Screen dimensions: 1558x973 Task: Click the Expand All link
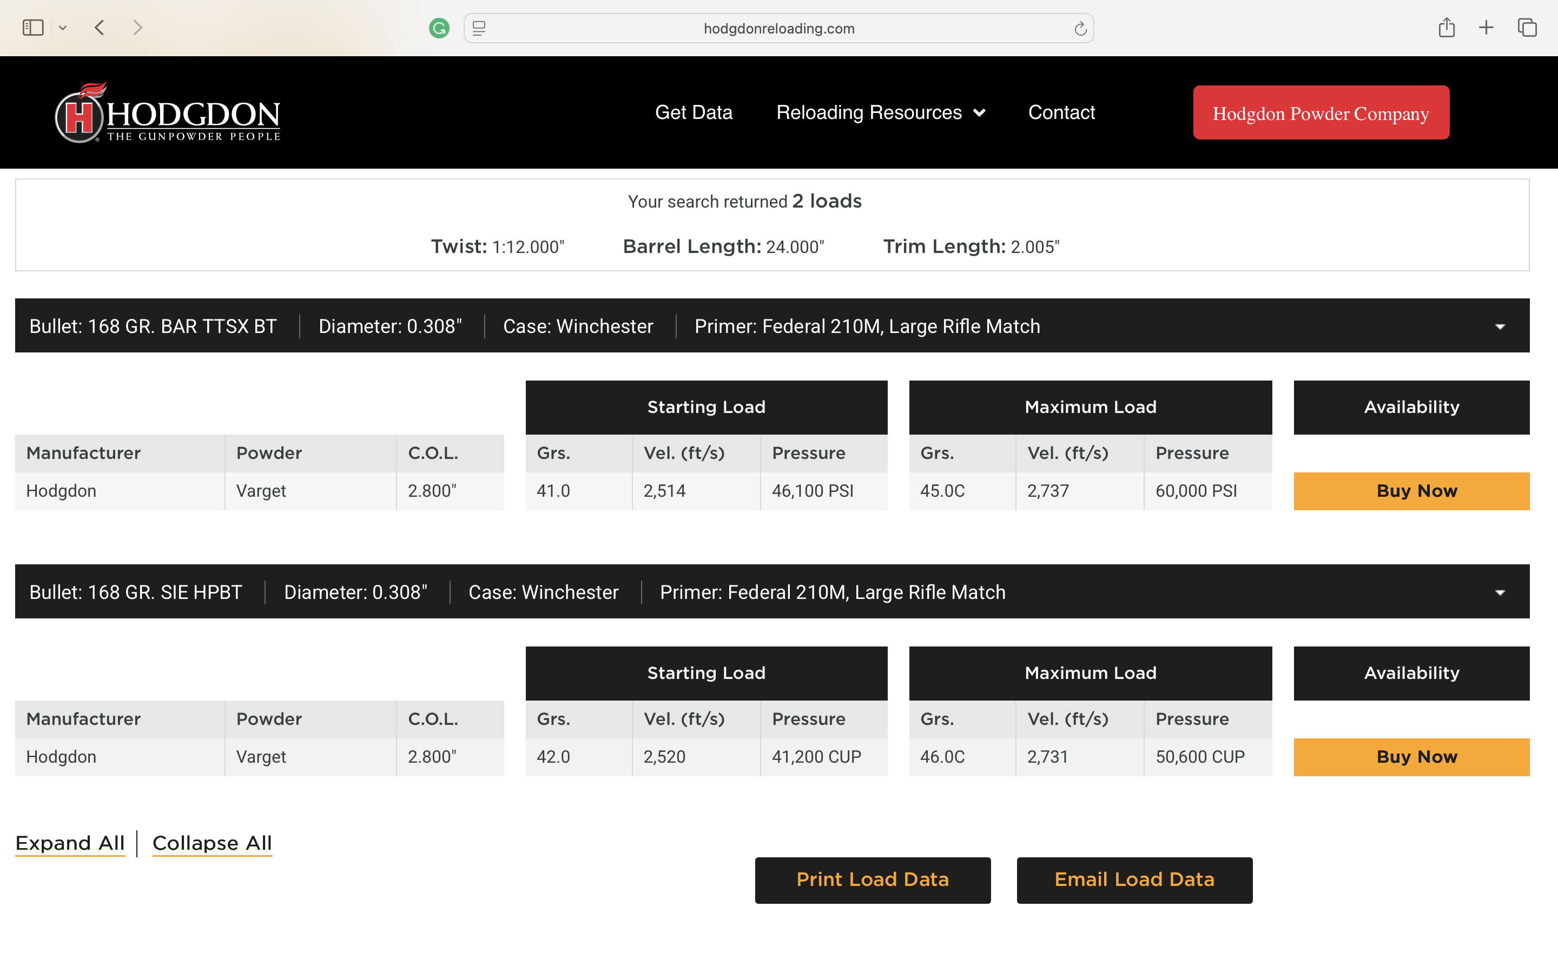(70, 843)
